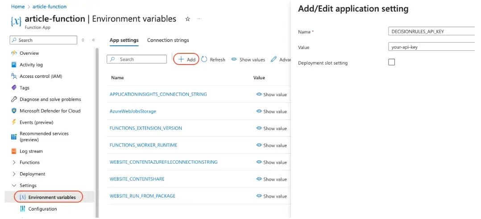Collapse the Settings section

pos(24,186)
